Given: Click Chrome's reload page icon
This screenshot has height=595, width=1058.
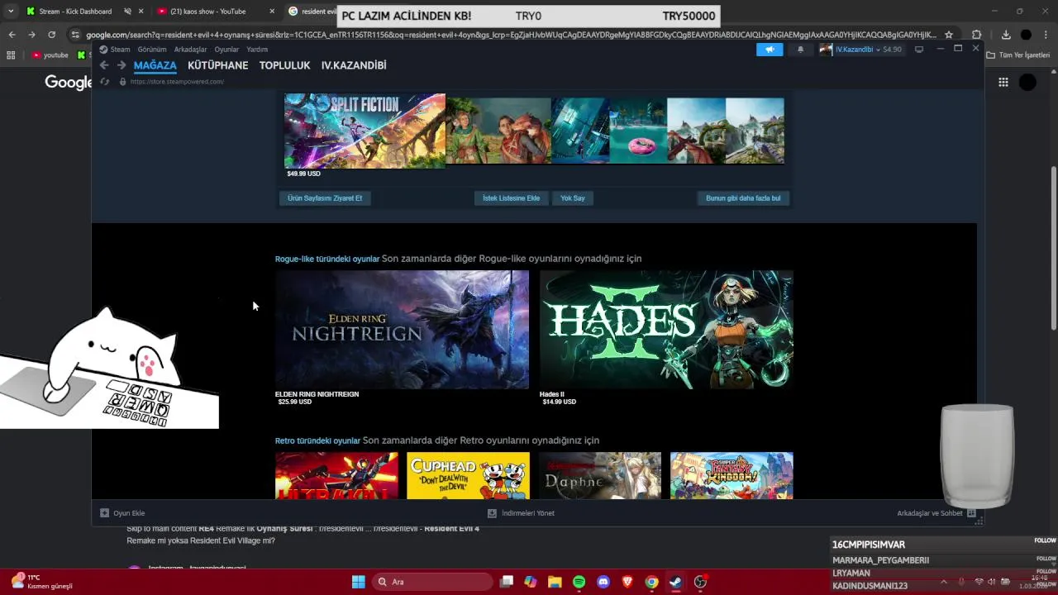Looking at the screenshot, I should (51, 35).
